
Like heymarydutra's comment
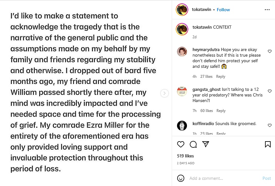[x=270, y=51]
